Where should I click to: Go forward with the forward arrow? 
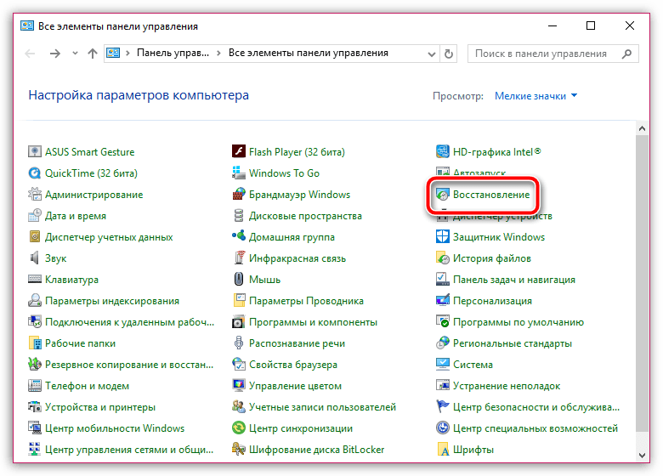pyautogui.click(x=55, y=54)
